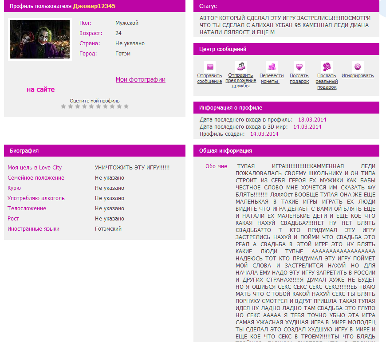The width and height of the screenshot is (386, 342).
Task: Open the 'Перевести монеты' link
Action: click(272, 79)
